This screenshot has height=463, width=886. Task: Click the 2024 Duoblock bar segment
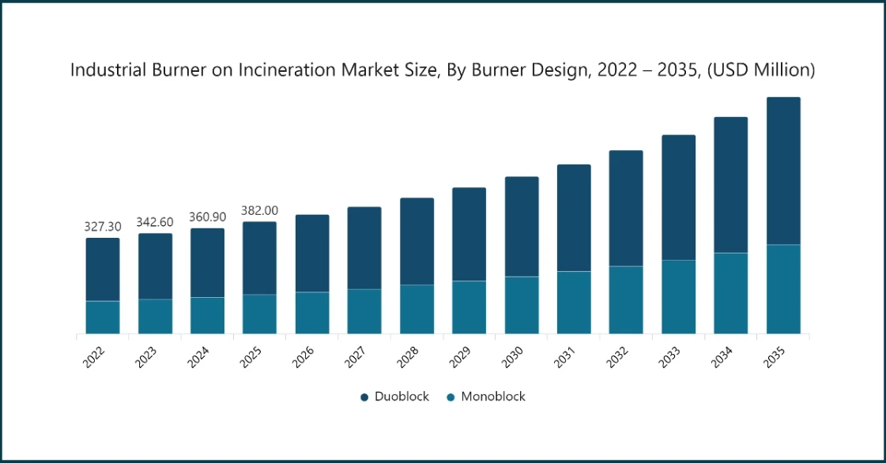point(207,263)
